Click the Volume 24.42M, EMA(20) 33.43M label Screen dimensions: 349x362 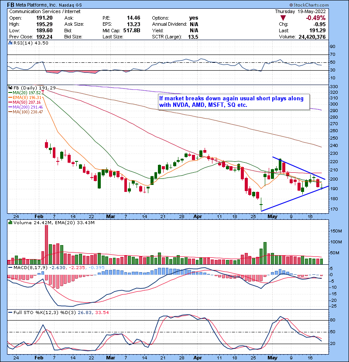[x=54, y=223]
